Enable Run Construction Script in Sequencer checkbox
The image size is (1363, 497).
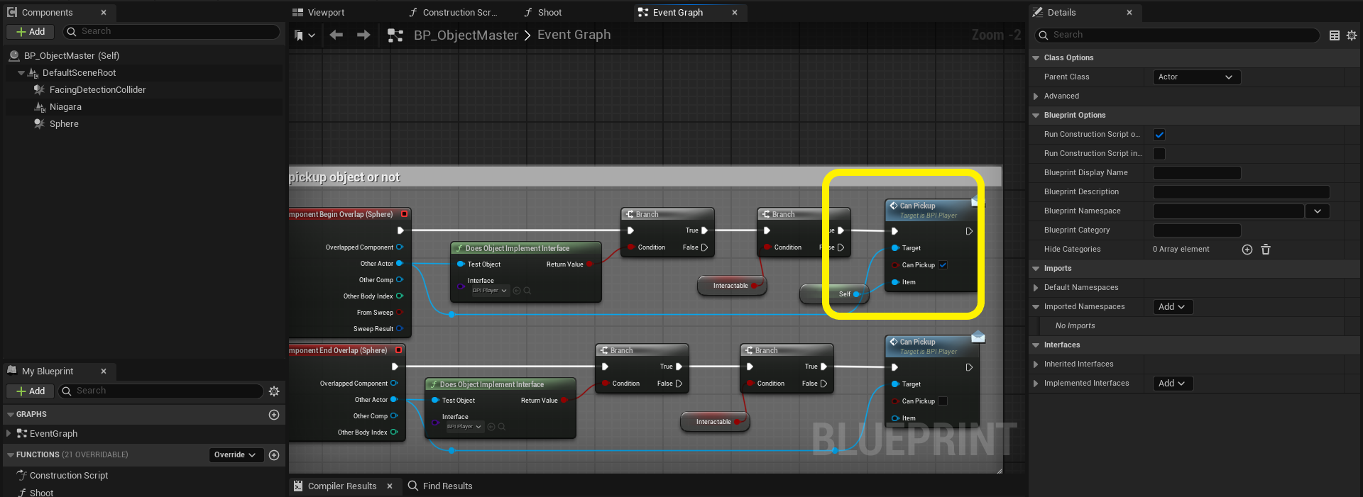(1159, 154)
